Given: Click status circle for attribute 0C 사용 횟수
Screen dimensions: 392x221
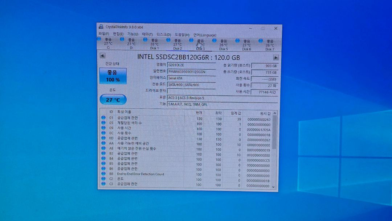Looking at the screenshot, I should pos(103,133).
